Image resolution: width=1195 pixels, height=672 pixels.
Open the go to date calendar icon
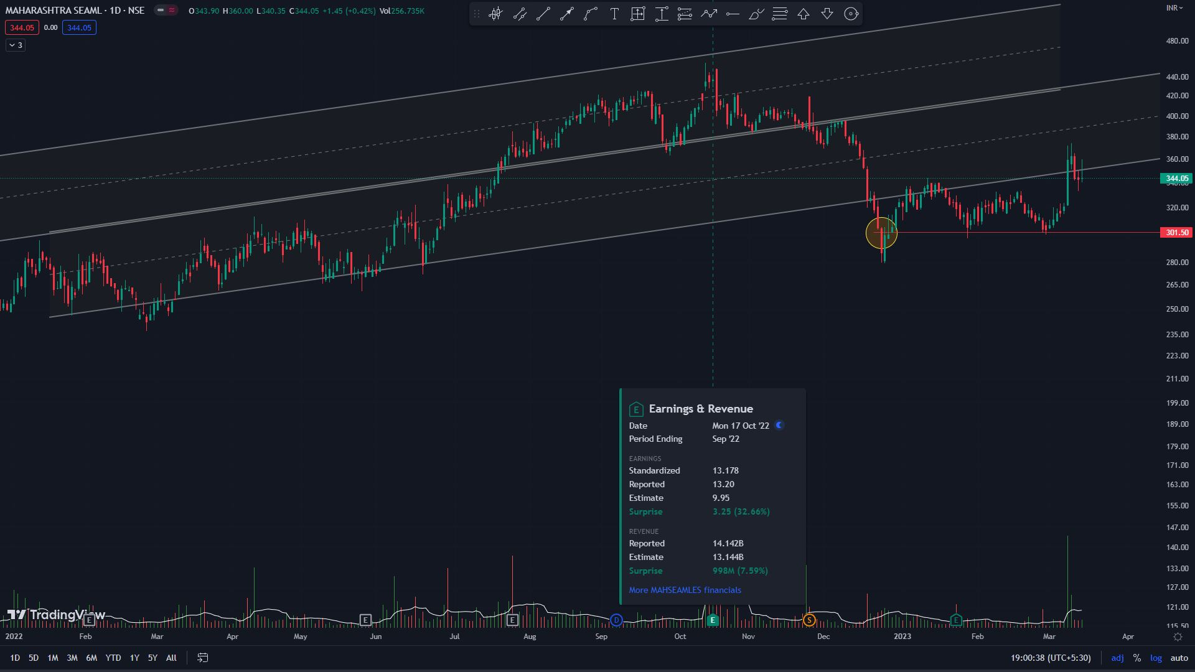tap(203, 658)
